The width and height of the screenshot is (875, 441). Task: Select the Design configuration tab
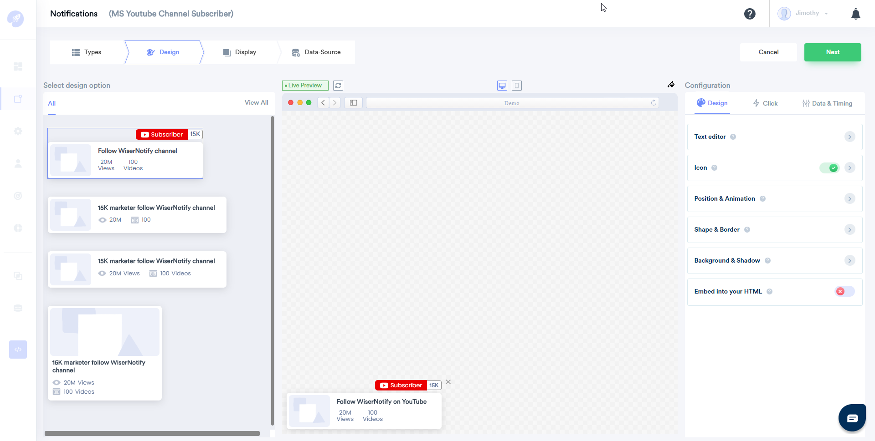(x=712, y=103)
